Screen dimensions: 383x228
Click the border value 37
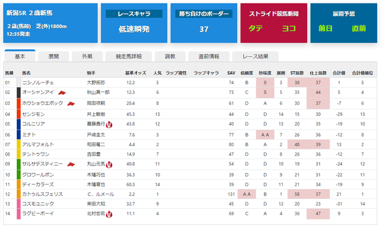tap(204, 29)
